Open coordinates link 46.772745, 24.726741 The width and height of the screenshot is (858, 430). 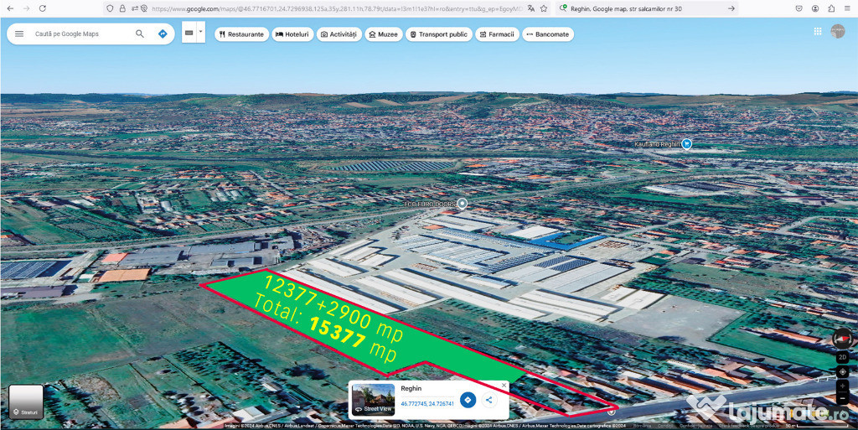pyautogui.click(x=427, y=404)
